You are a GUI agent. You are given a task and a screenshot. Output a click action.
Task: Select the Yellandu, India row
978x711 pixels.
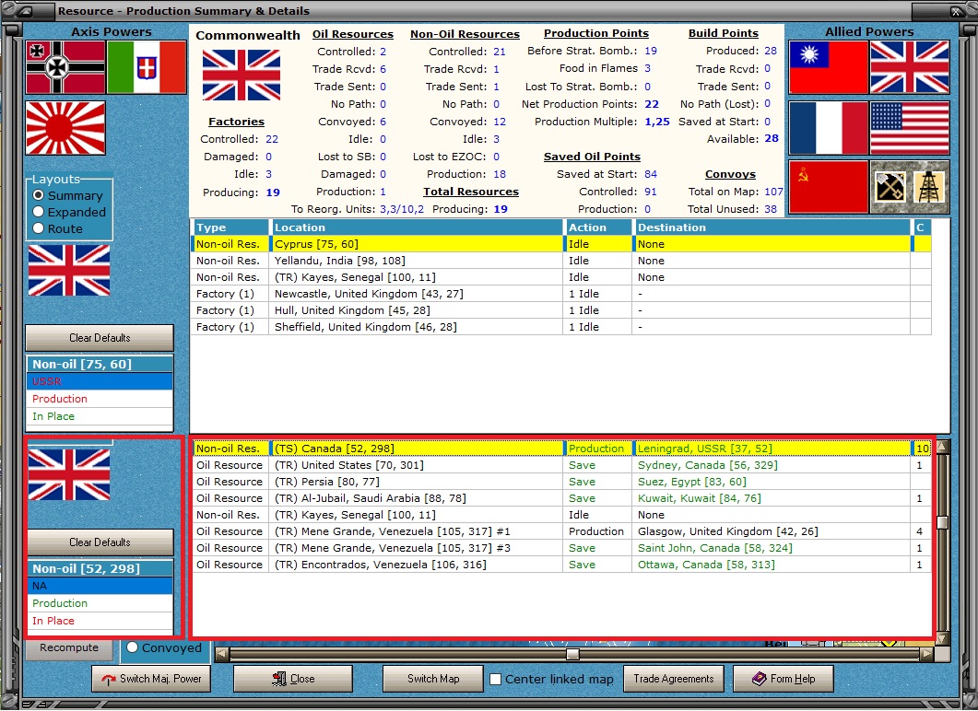561,261
